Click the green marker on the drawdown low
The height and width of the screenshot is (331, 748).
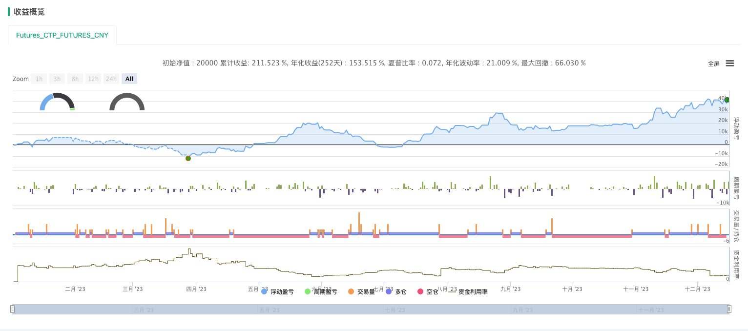coord(188,158)
